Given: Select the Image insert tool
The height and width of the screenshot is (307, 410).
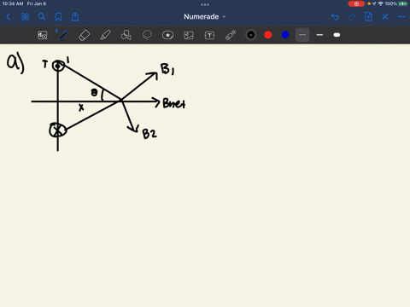Looking at the screenshot, I should [189, 35].
